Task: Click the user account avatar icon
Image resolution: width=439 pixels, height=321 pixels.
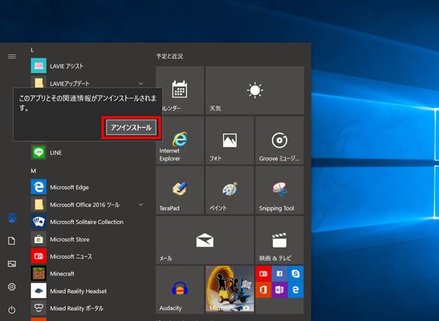Action: click(x=12, y=218)
